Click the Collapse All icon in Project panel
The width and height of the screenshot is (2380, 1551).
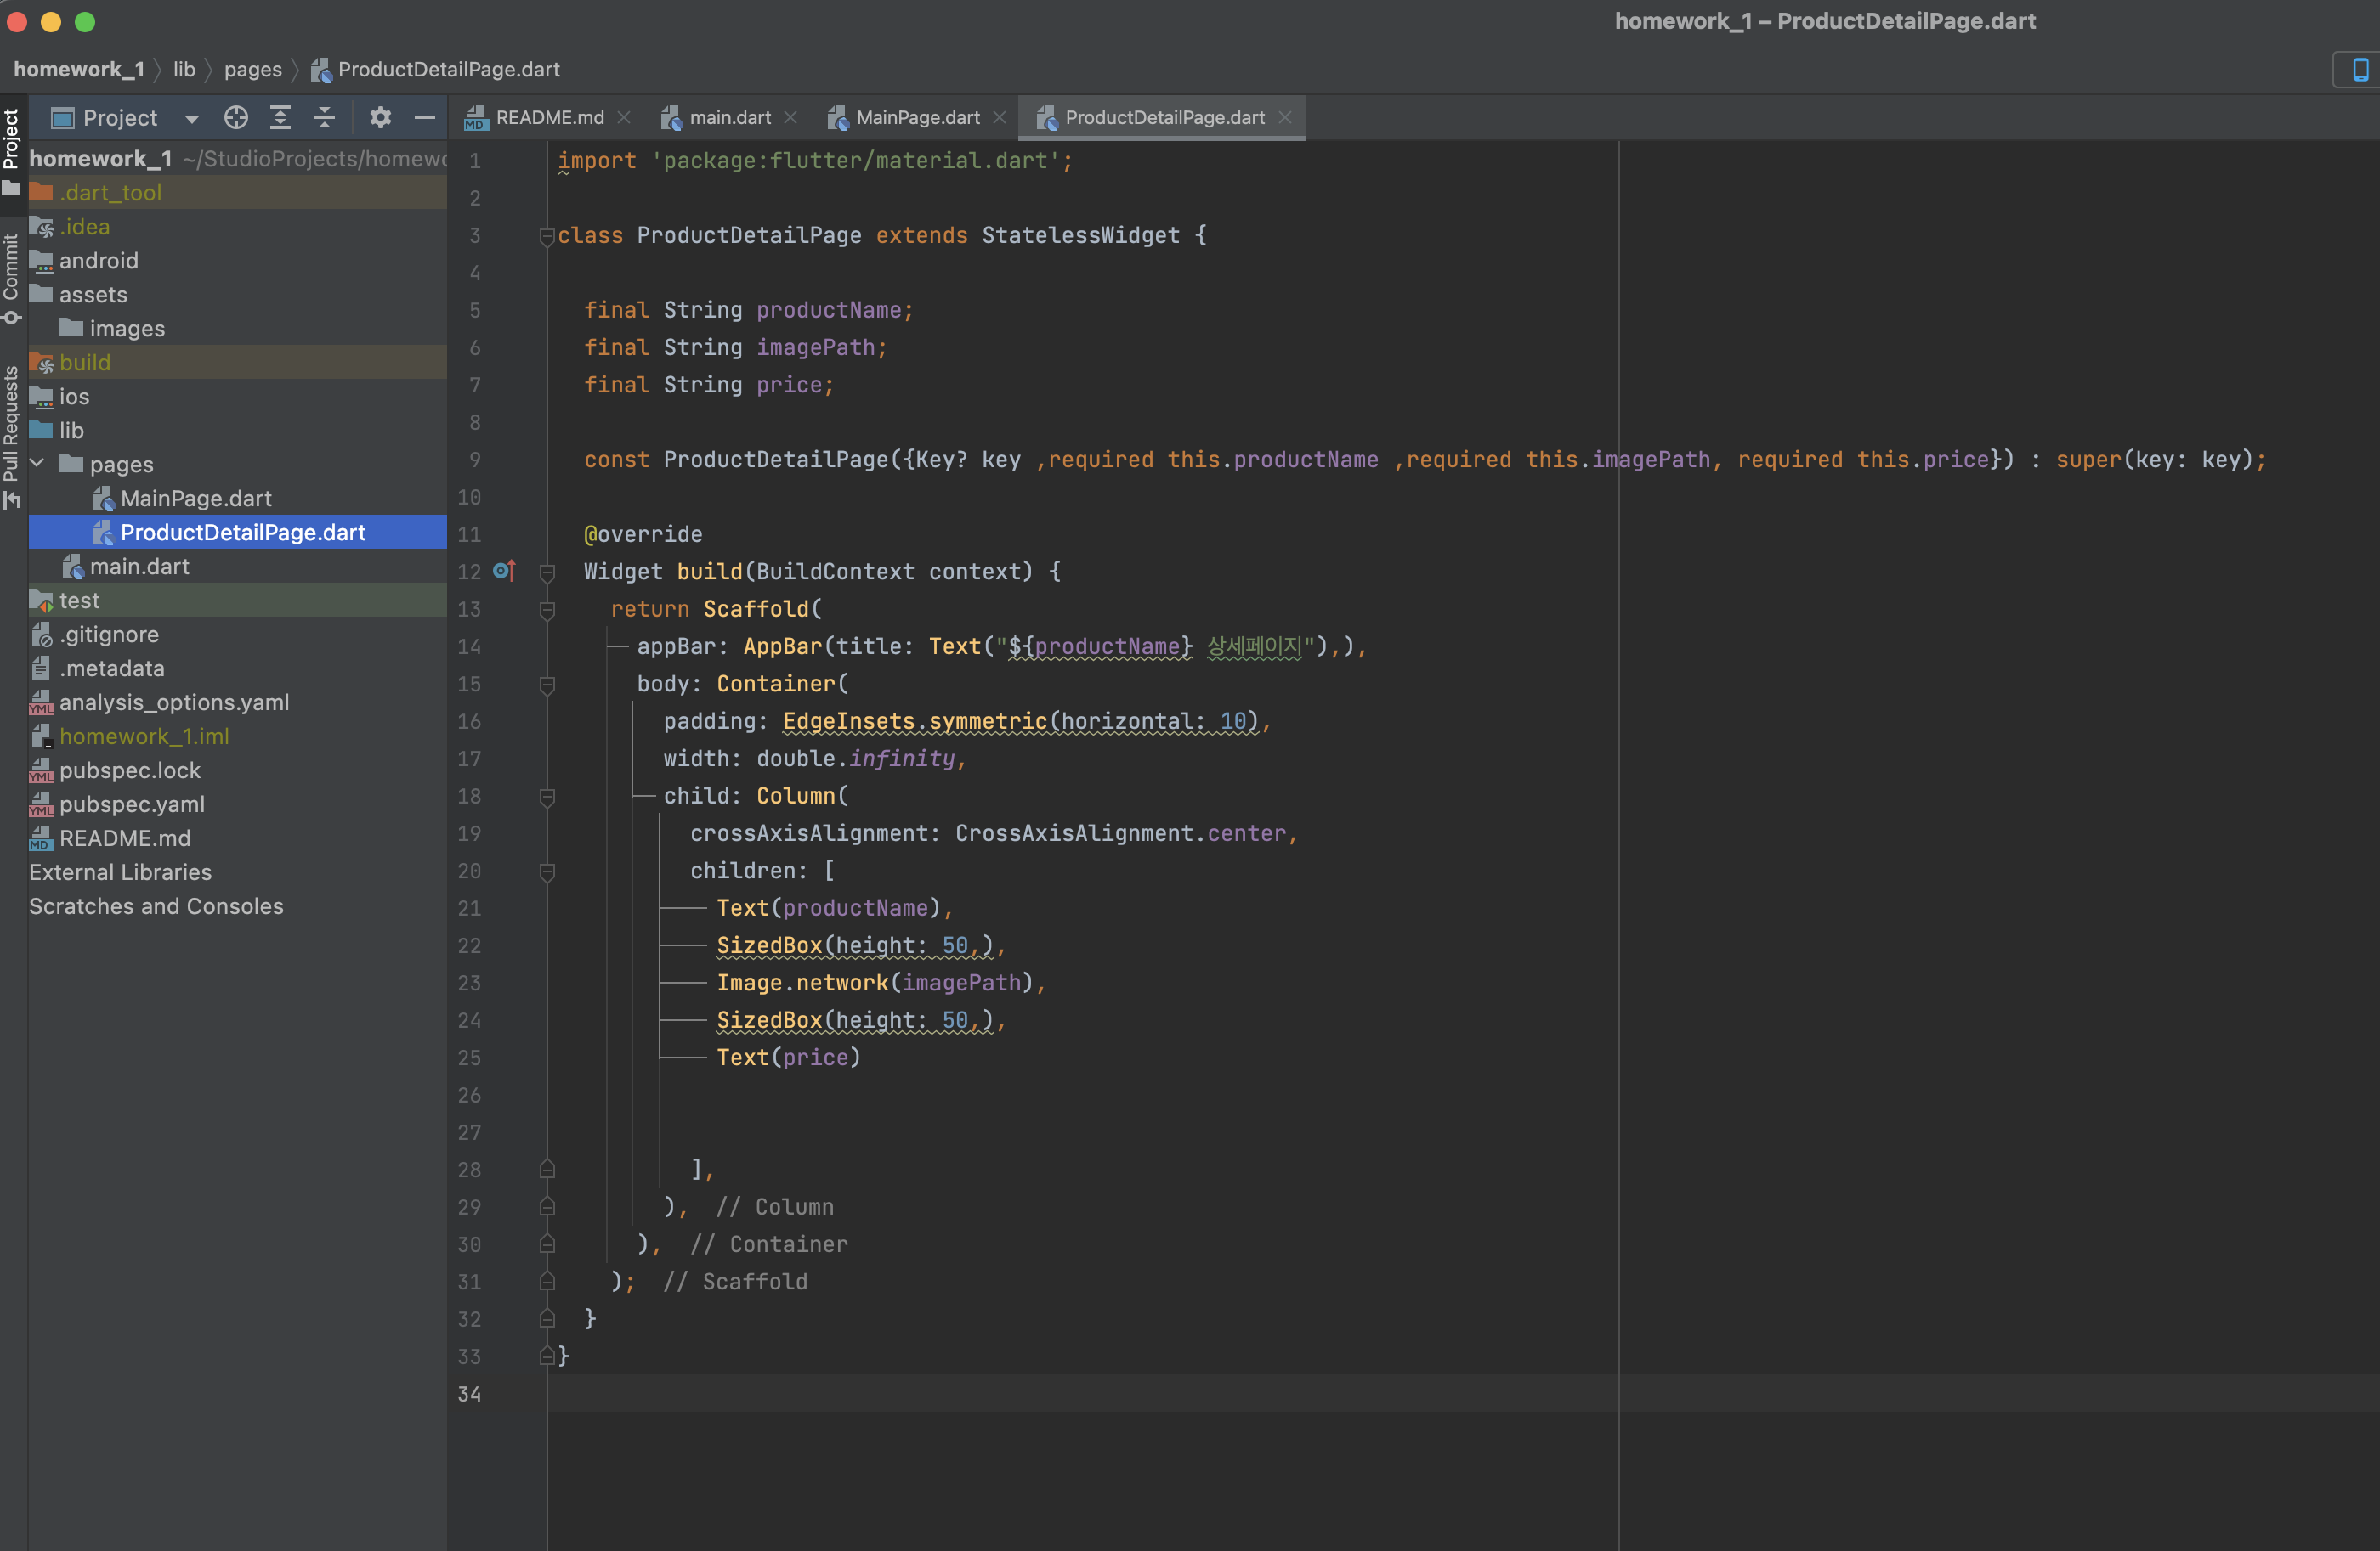324,118
